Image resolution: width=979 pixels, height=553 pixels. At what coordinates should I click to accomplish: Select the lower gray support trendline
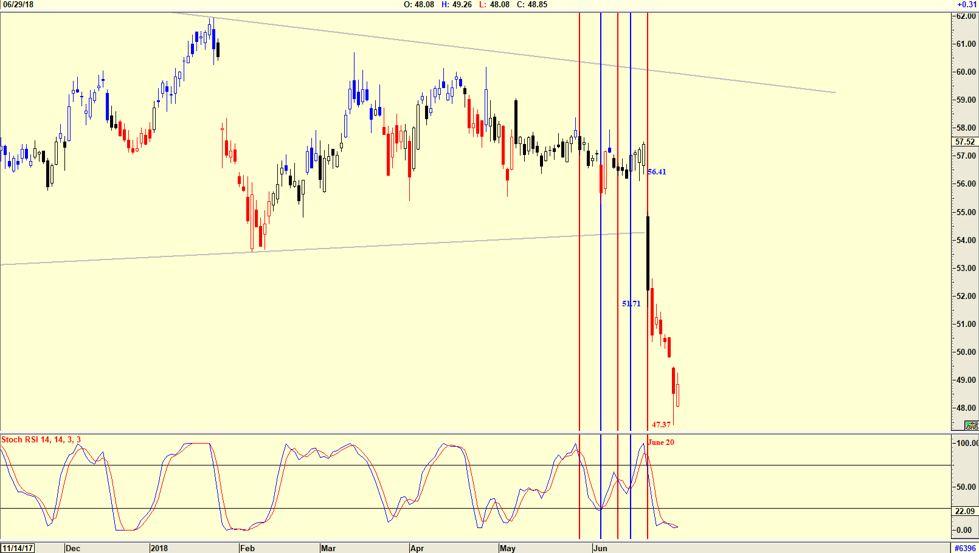tap(322, 249)
